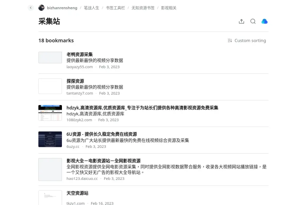Go to bizhanrensheng breadcrumb
This screenshot has height=205, width=307.
[x=62, y=8]
